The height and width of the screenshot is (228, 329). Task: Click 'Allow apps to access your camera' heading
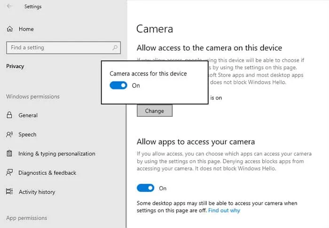pyautogui.click(x=196, y=142)
